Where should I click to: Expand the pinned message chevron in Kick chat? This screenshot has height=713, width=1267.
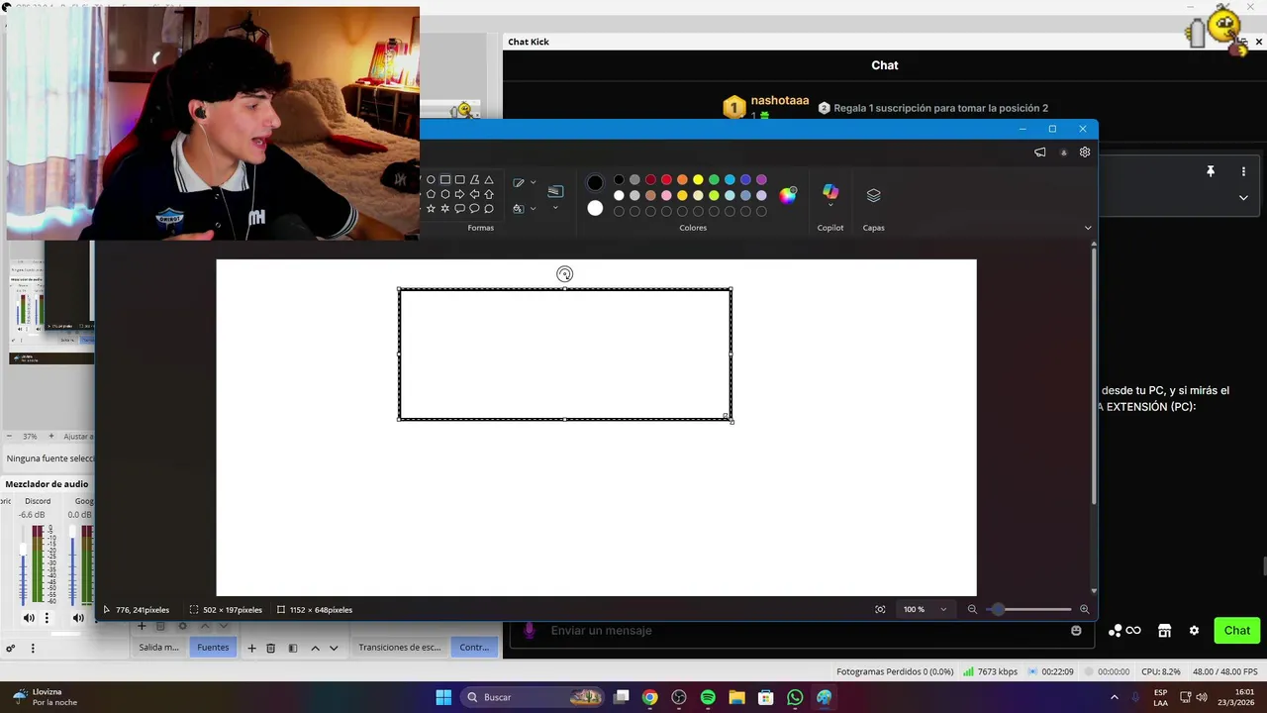pos(1243,197)
